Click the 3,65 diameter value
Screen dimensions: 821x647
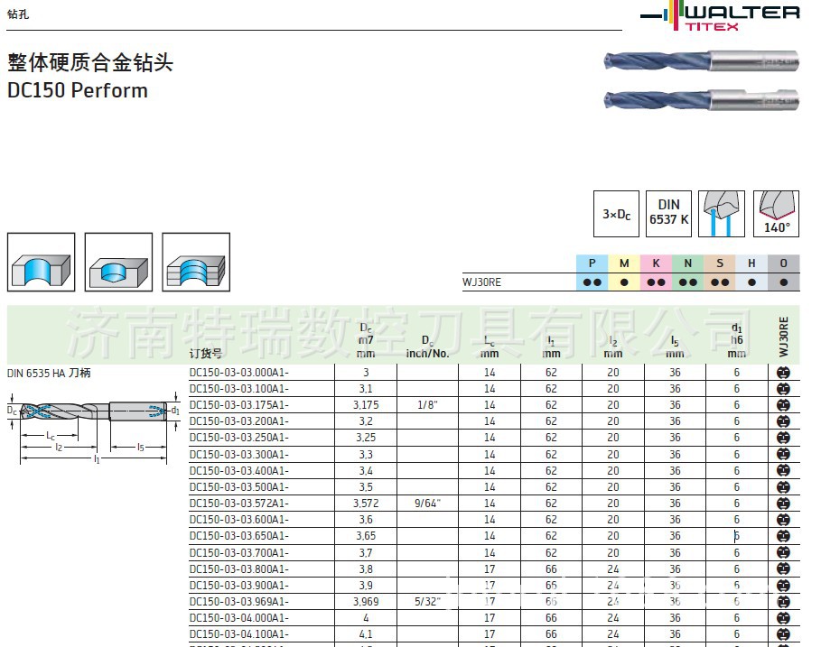pos(366,536)
